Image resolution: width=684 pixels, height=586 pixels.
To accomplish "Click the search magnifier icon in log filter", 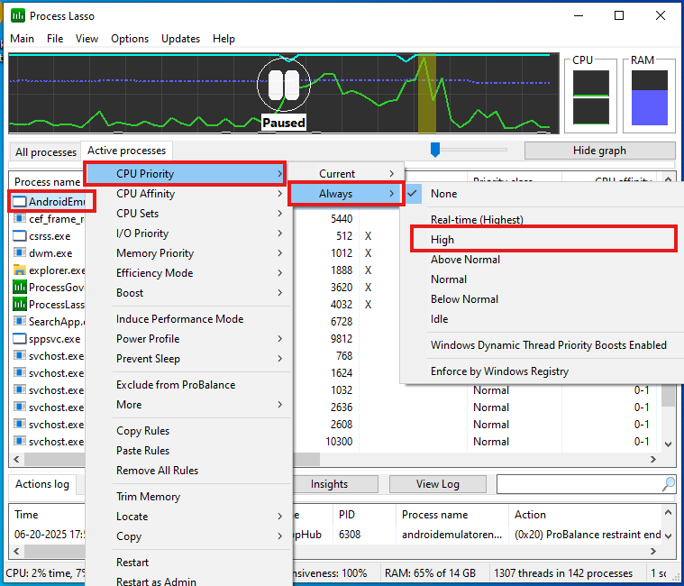I will pos(668,484).
